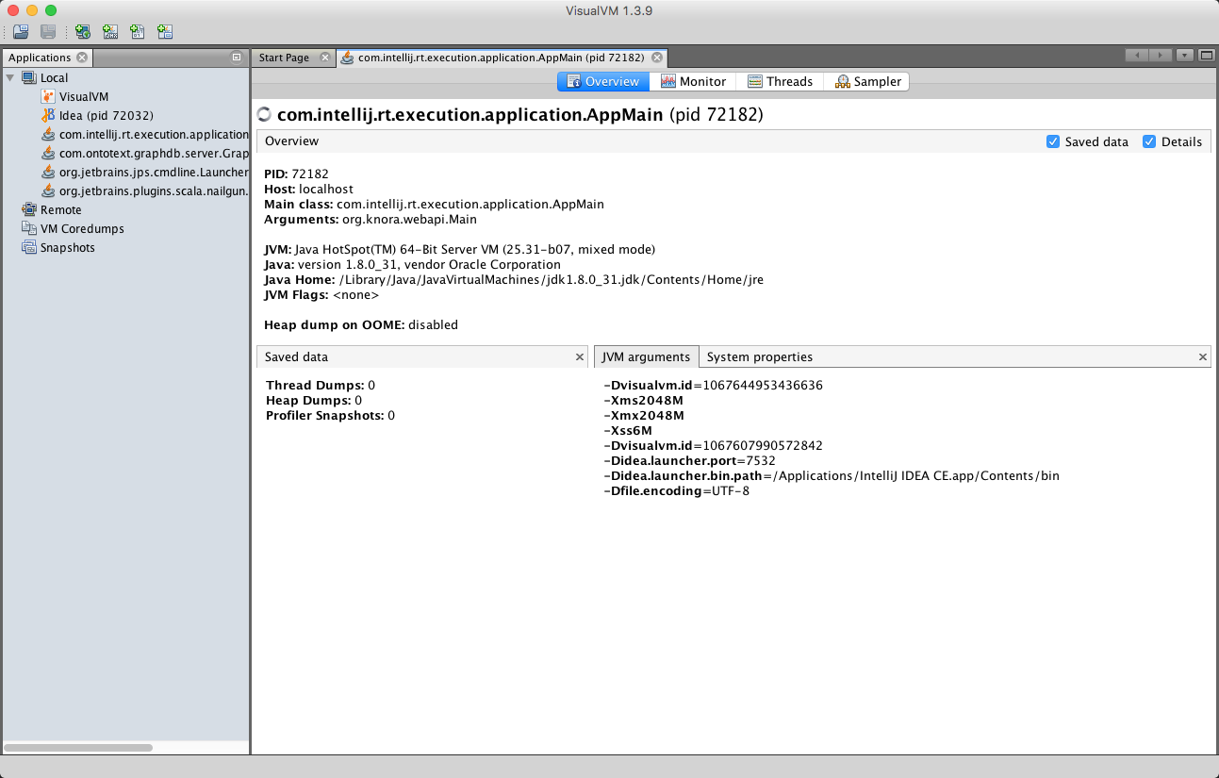Click the Snapshots stacked-windows icon
The height and width of the screenshot is (778, 1219).
29,247
